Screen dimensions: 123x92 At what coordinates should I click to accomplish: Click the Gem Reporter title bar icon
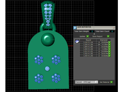(75, 28)
